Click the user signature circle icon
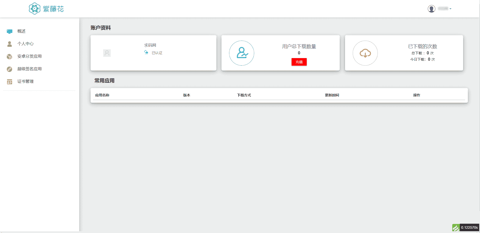Viewport: 480px width, 233px height. 241,53
